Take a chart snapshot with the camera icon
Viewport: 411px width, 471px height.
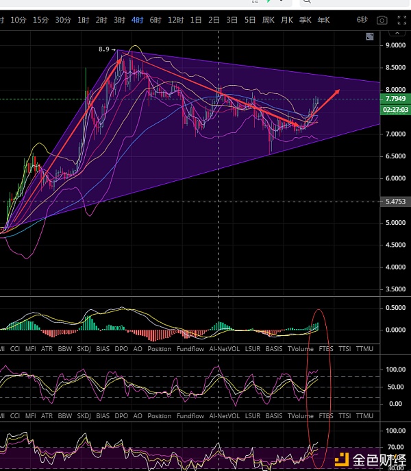tap(382, 21)
